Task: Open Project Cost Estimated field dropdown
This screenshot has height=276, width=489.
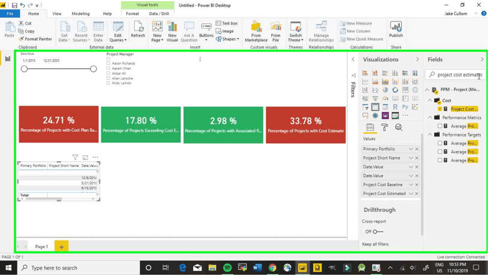Action: 411,193
